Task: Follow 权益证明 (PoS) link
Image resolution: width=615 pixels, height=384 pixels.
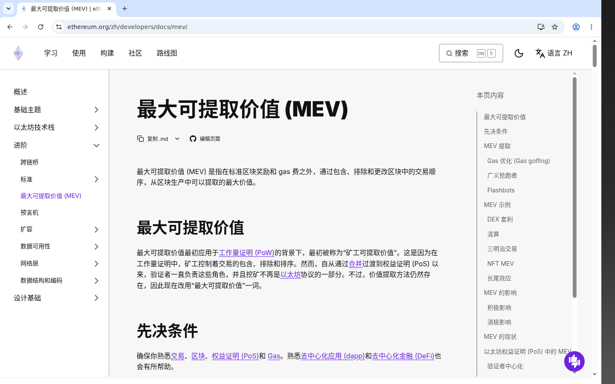Action: pyautogui.click(x=235, y=356)
